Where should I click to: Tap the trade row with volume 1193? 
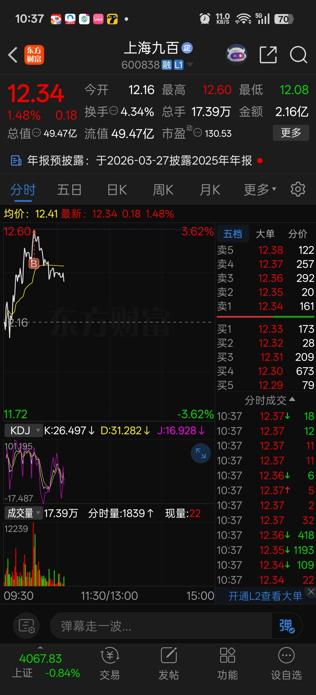266,550
